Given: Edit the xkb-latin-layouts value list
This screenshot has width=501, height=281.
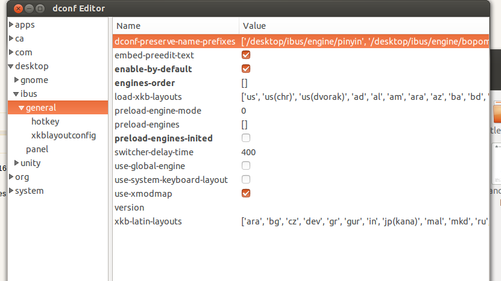Looking at the screenshot, I should click(x=365, y=221).
